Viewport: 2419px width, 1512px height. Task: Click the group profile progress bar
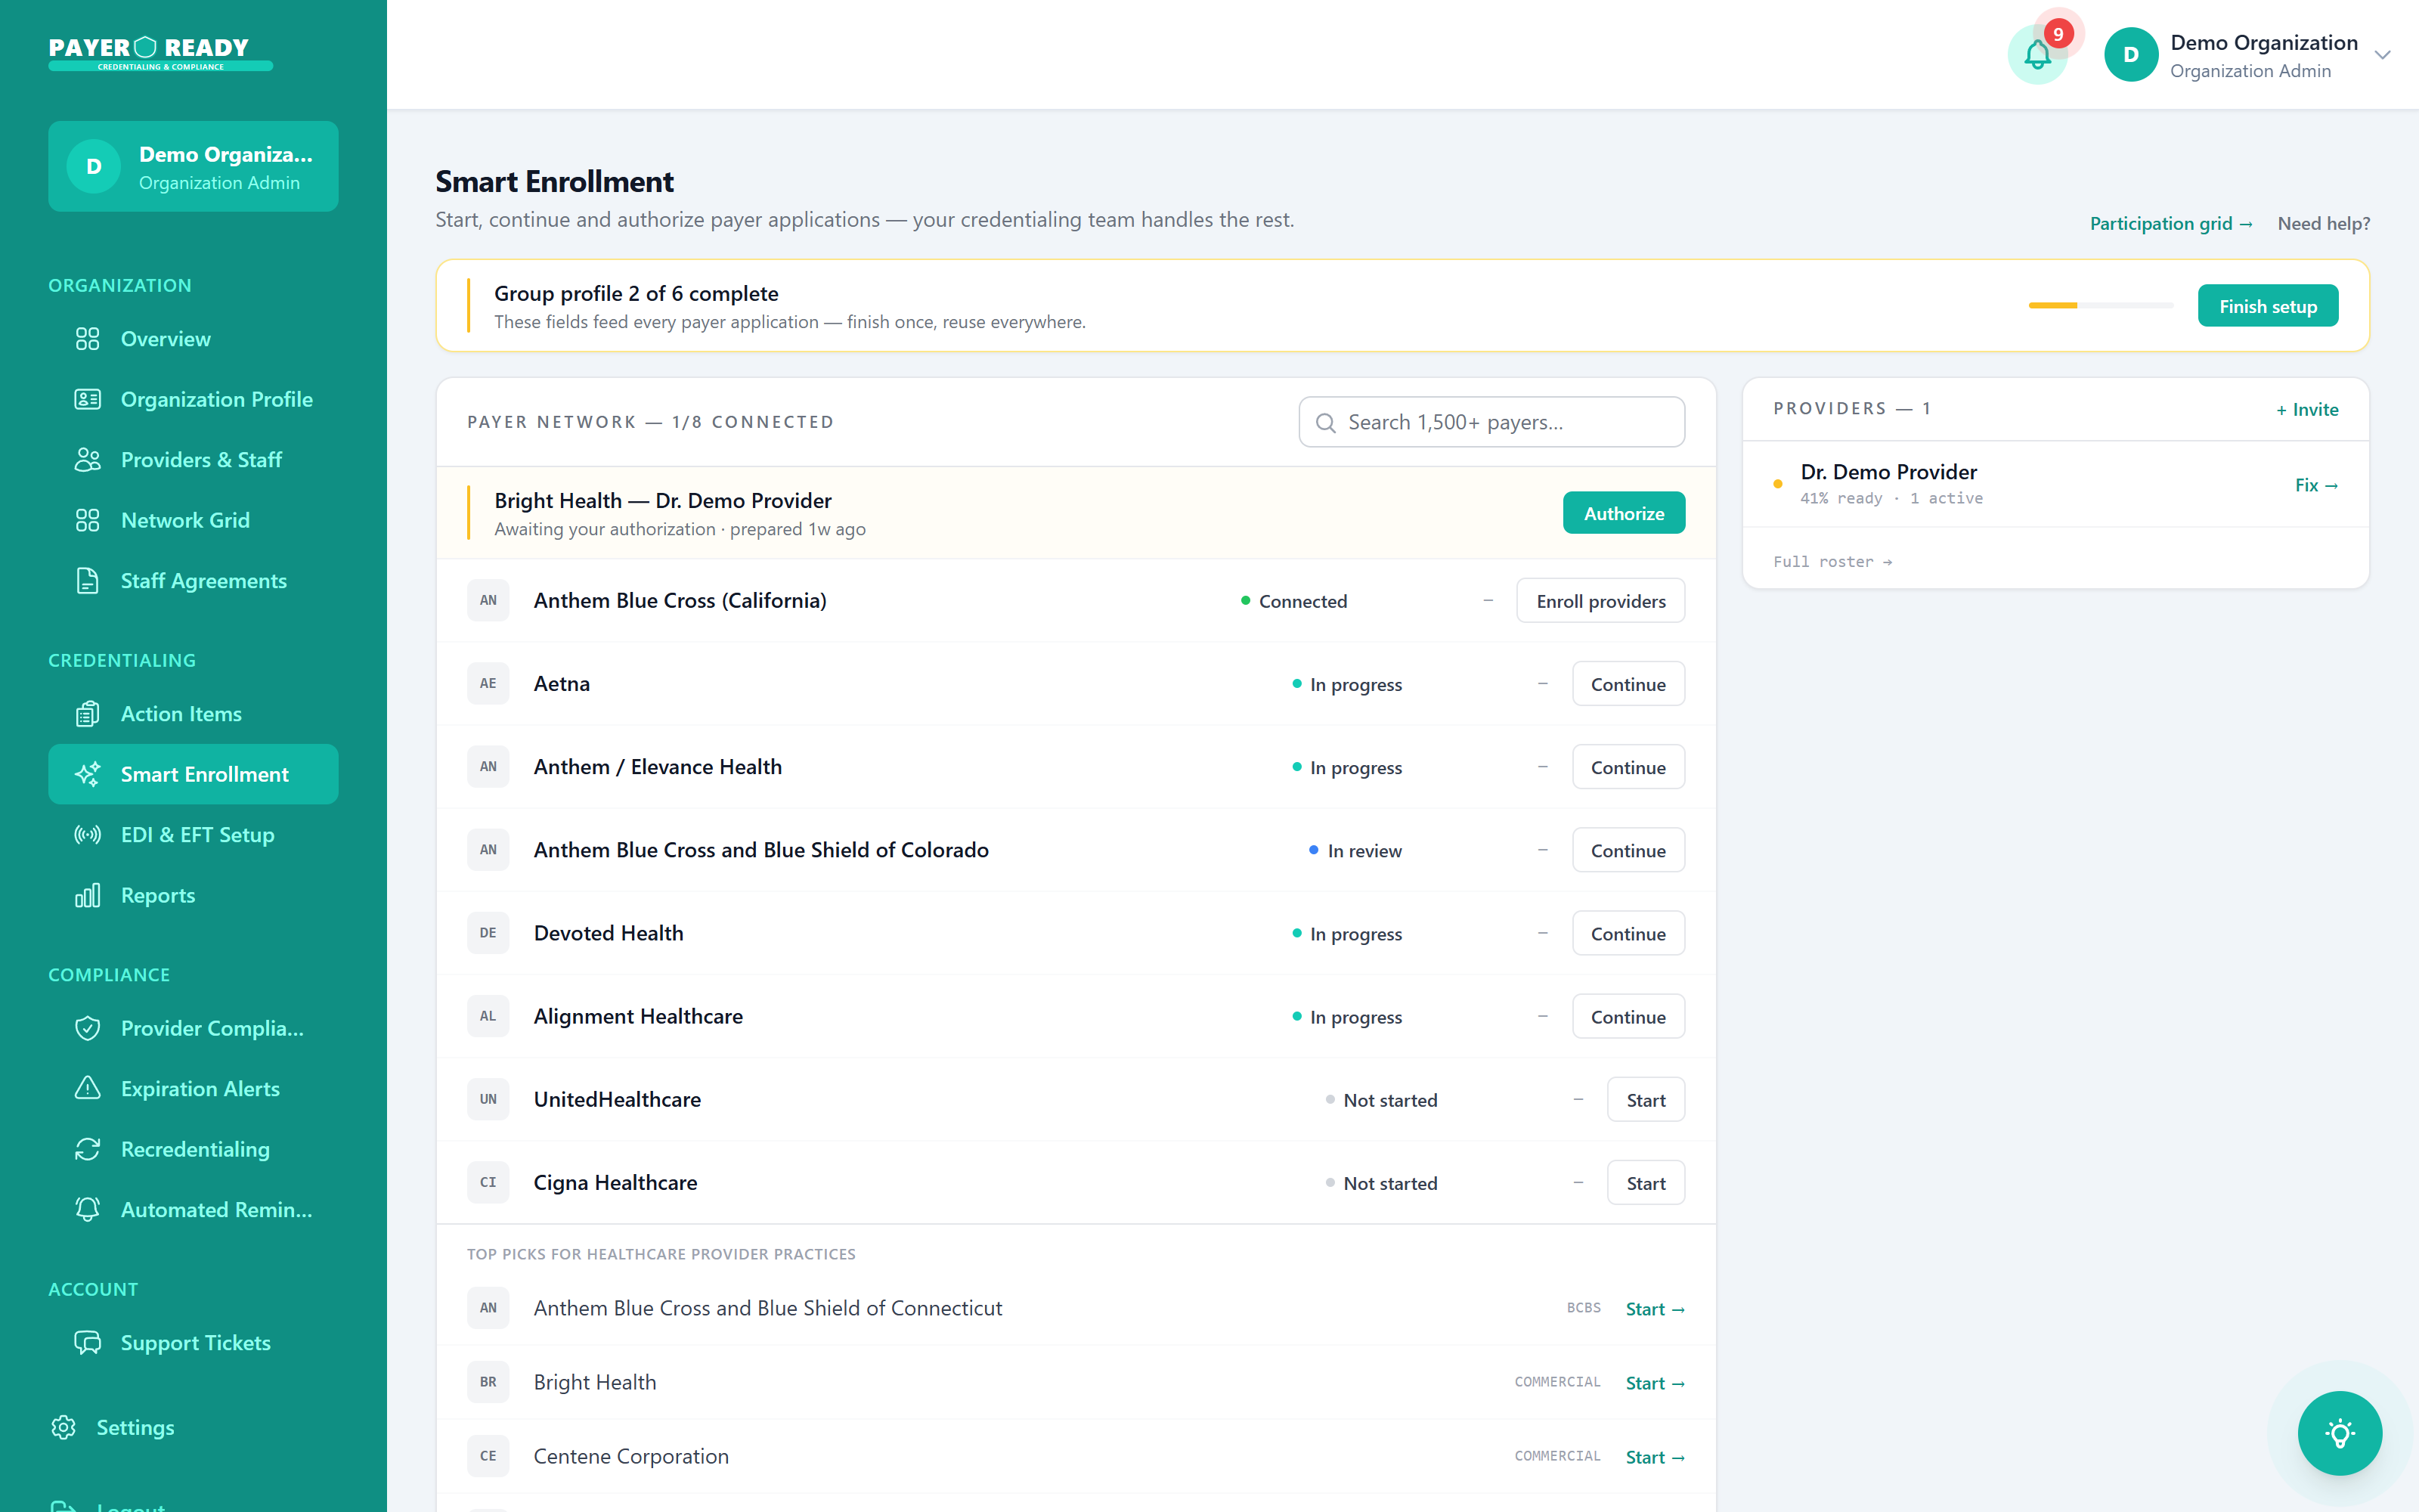(x=2100, y=305)
